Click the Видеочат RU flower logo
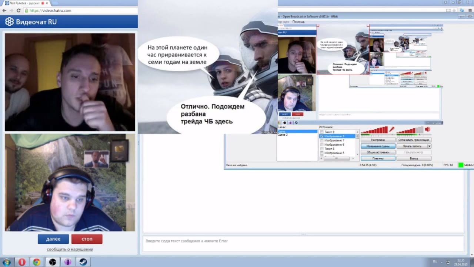 (9, 22)
